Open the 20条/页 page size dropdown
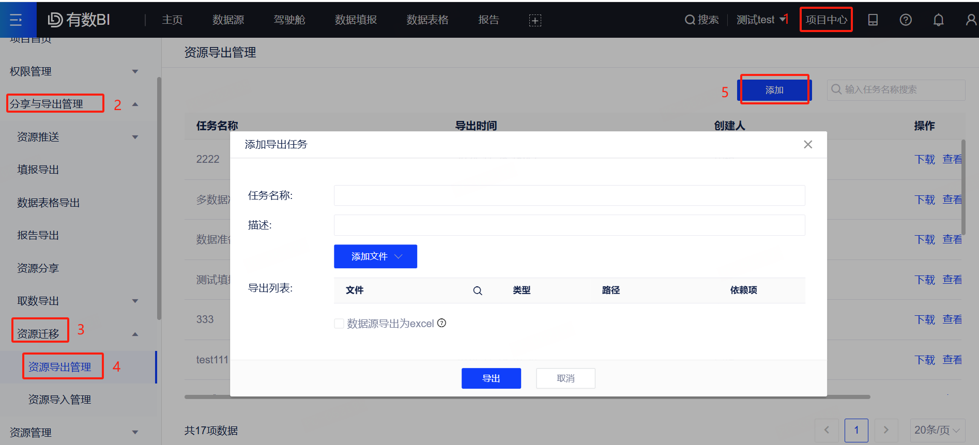Image resolution: width=979 pixels, height=445 pixels. tap(937, 430)
